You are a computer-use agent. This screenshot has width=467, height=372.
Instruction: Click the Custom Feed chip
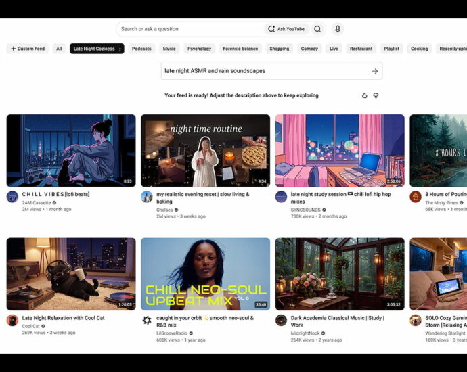coord(28,49)
